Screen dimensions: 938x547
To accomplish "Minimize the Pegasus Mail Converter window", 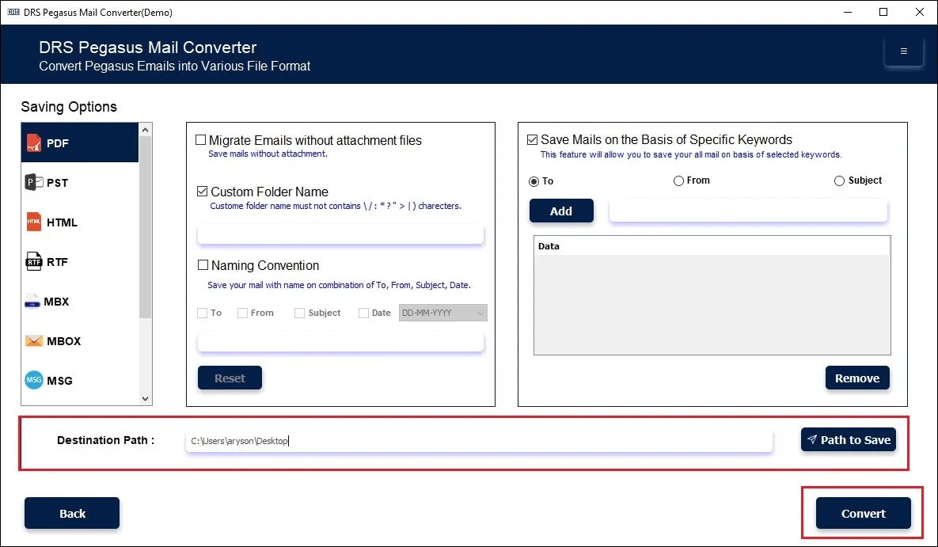I will 848,12.
